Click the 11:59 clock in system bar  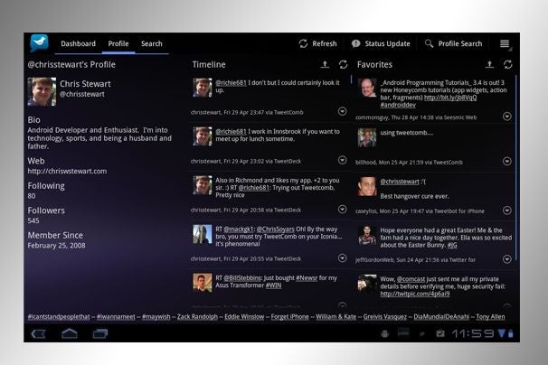pyautogui.click(x=473, y=334)
